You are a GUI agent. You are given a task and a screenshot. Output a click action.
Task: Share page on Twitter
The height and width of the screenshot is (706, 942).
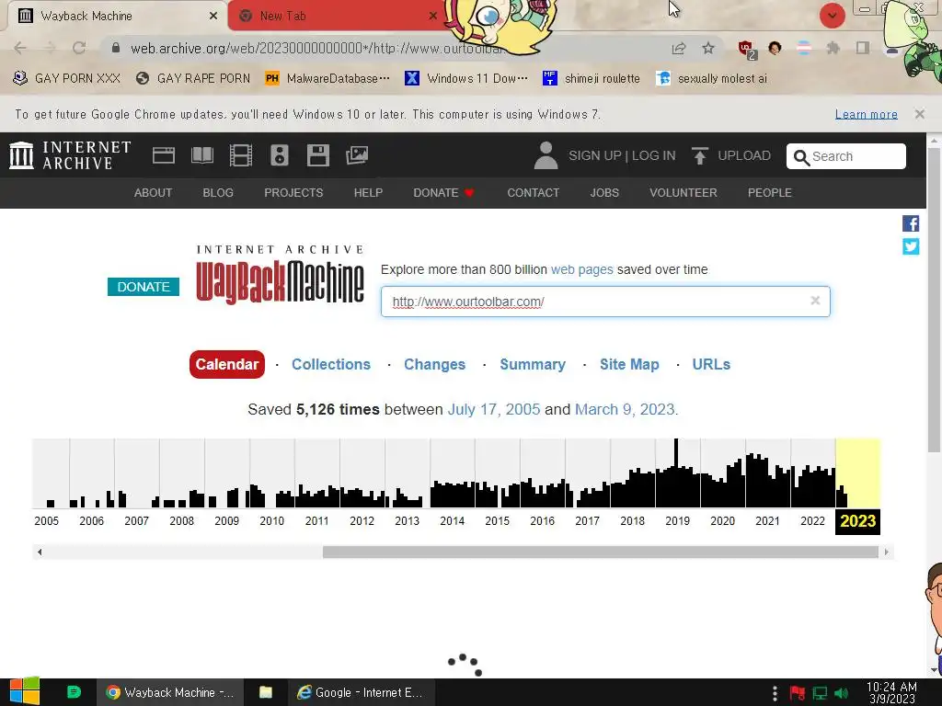pos(911,246)
